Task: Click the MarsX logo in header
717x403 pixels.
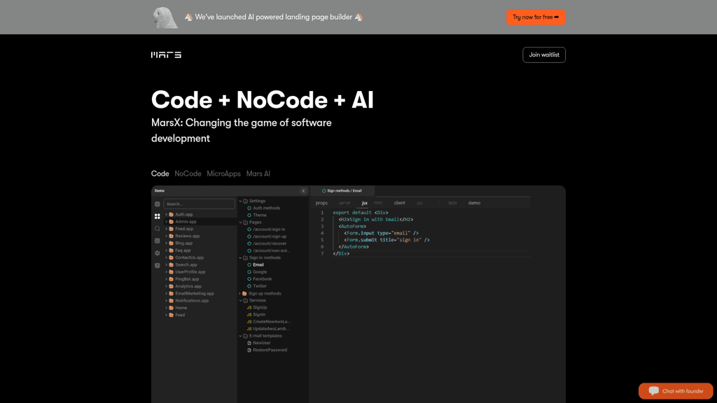Action: (x=166, y=55)
